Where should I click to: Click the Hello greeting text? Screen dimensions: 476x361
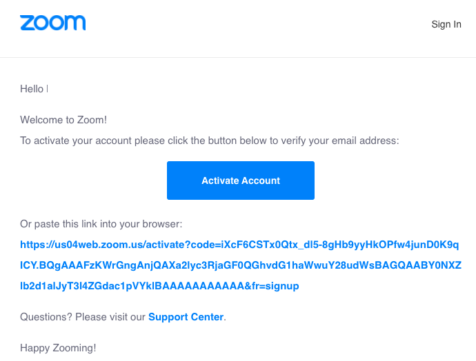point(32,89)
